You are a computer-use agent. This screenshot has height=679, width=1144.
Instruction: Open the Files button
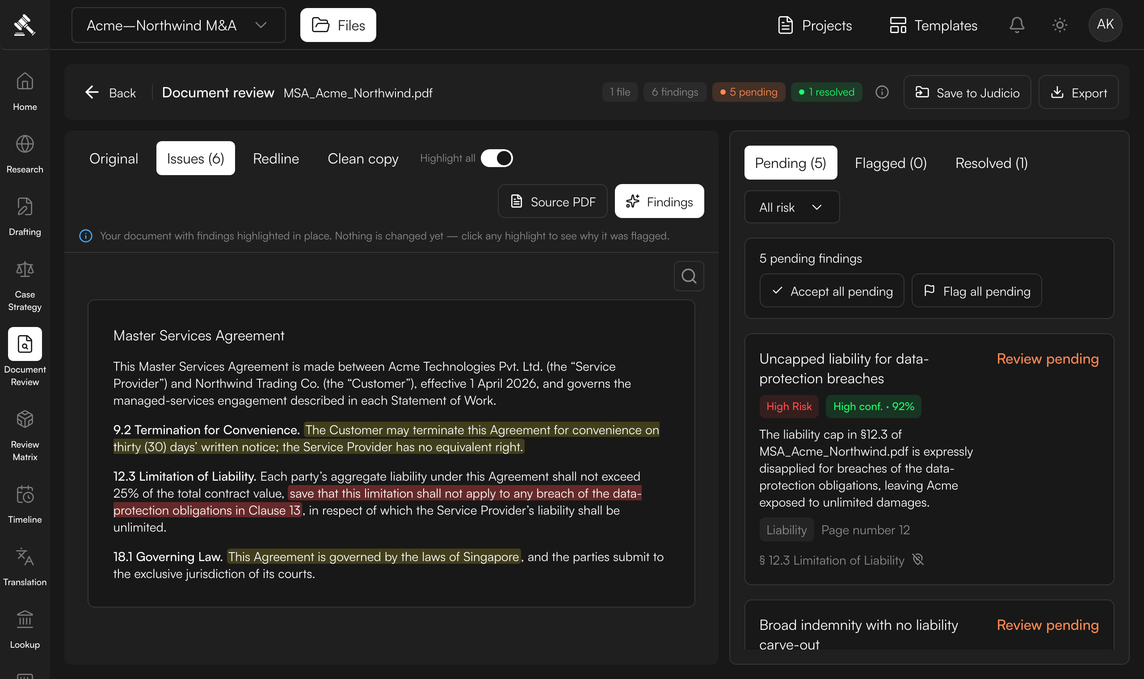tap(338, 25)
